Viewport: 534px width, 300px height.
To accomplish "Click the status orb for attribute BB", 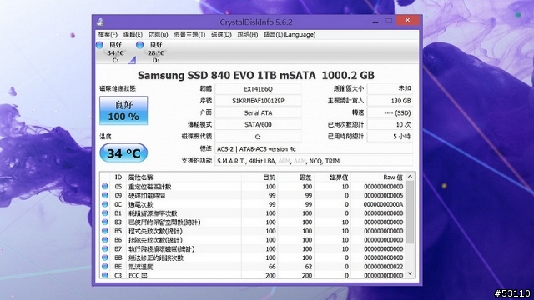I will click(x=105, y=257).
